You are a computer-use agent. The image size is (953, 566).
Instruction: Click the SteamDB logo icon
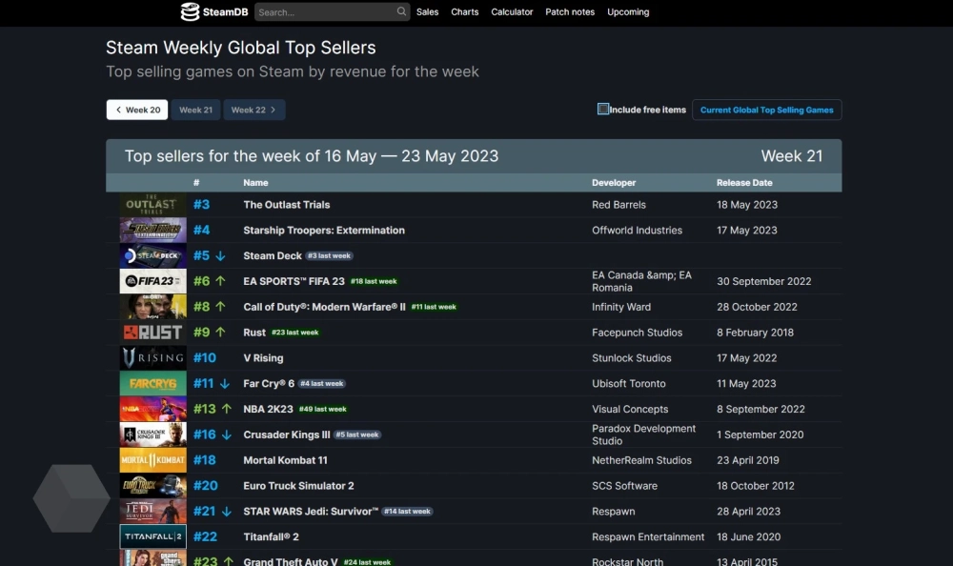(191, 12)
